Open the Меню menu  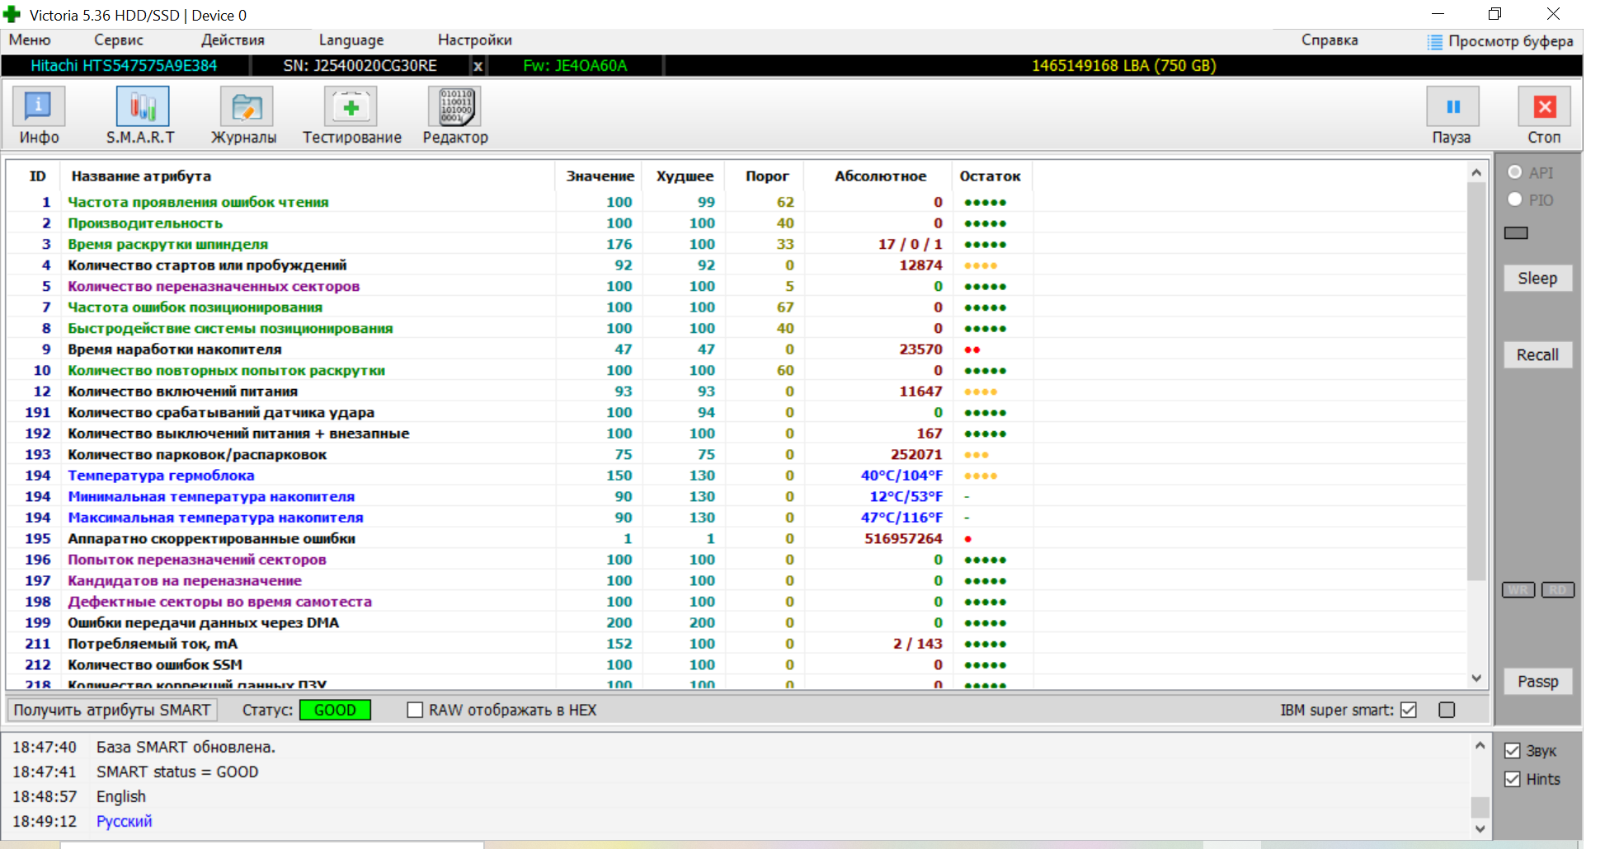coord(30,40)
